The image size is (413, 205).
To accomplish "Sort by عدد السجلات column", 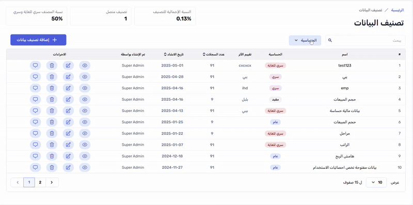I will click(x=214, y=54).
